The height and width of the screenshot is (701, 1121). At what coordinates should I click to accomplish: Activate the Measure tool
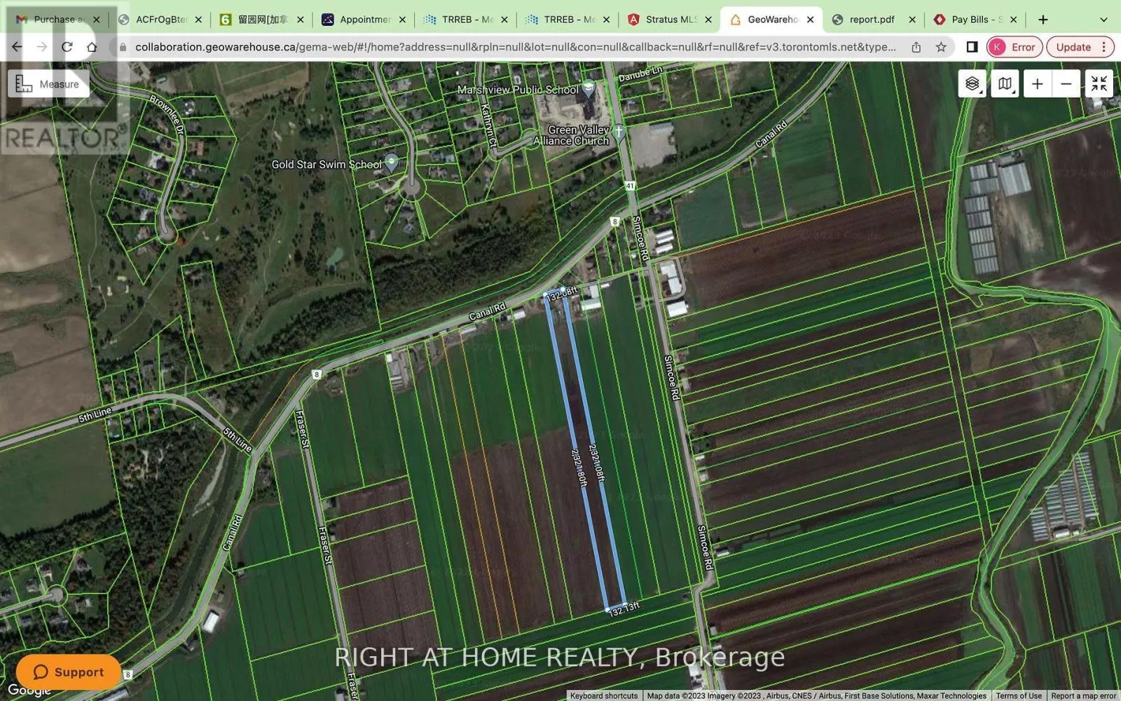click(48, 84)
